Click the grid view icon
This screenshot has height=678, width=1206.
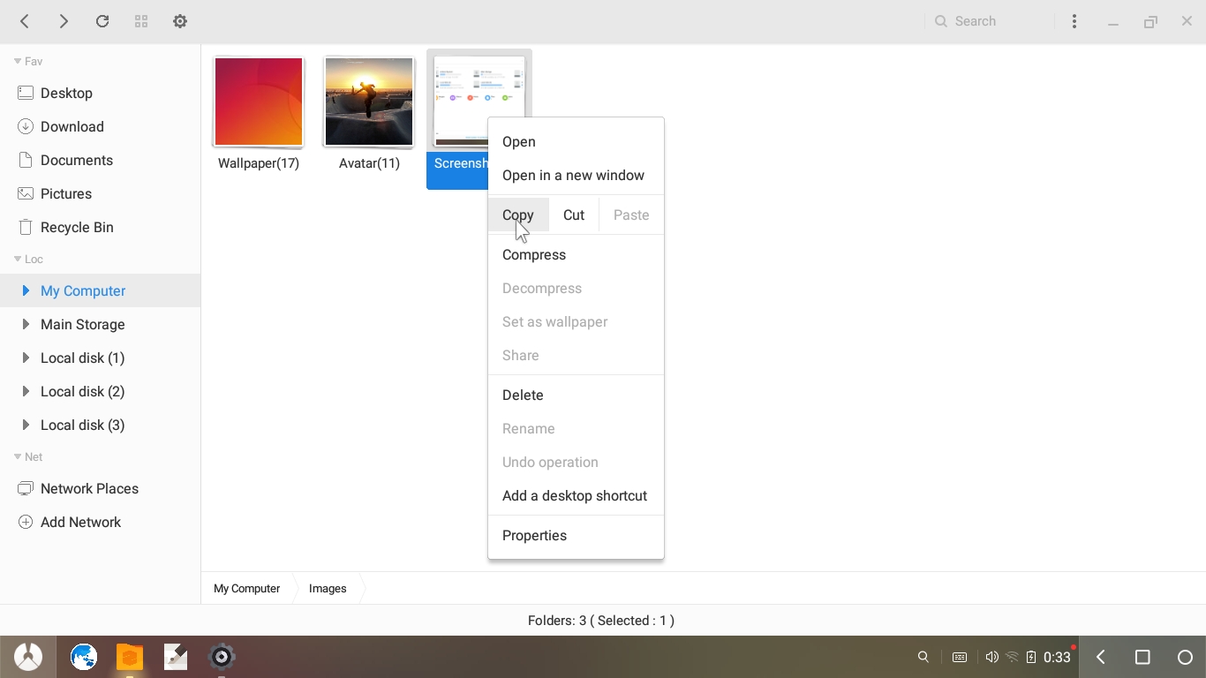click(141, 21)
